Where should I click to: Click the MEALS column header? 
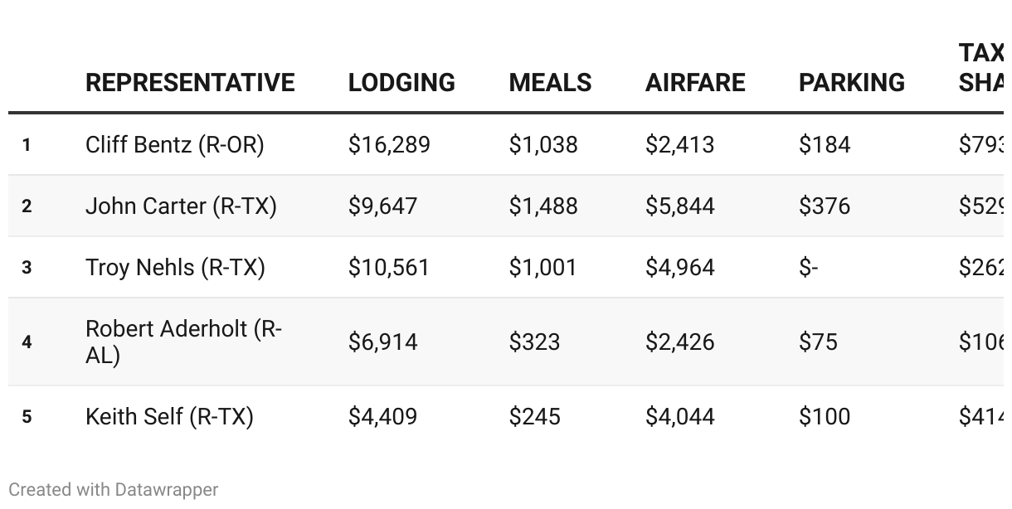(550, 83)
